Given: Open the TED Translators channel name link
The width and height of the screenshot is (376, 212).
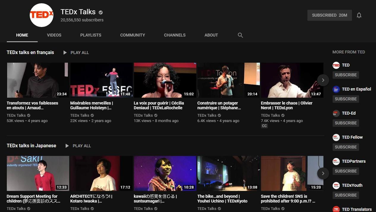Looking at the screenshot, I should tap(357, 209).
